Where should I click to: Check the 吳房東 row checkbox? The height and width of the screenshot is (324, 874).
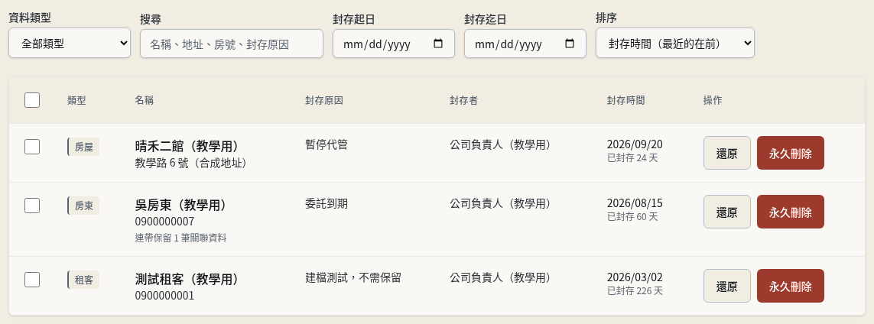pos(32,206)
